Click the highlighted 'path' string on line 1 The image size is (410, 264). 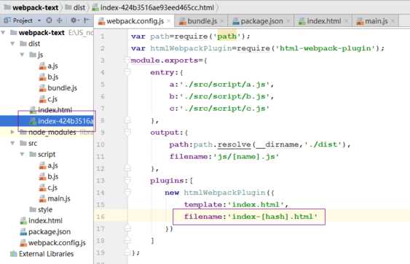pyautogui.click(x=226, y=36)
